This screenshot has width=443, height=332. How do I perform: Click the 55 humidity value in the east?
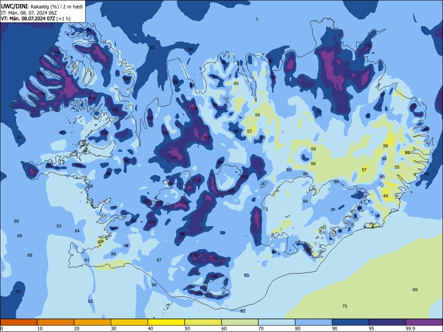[x=397, y=167]
